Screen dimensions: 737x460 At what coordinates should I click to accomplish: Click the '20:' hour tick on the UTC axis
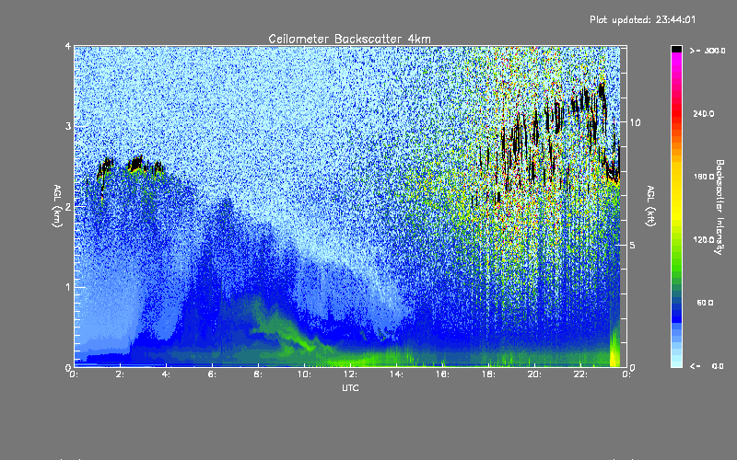(535, 374)
